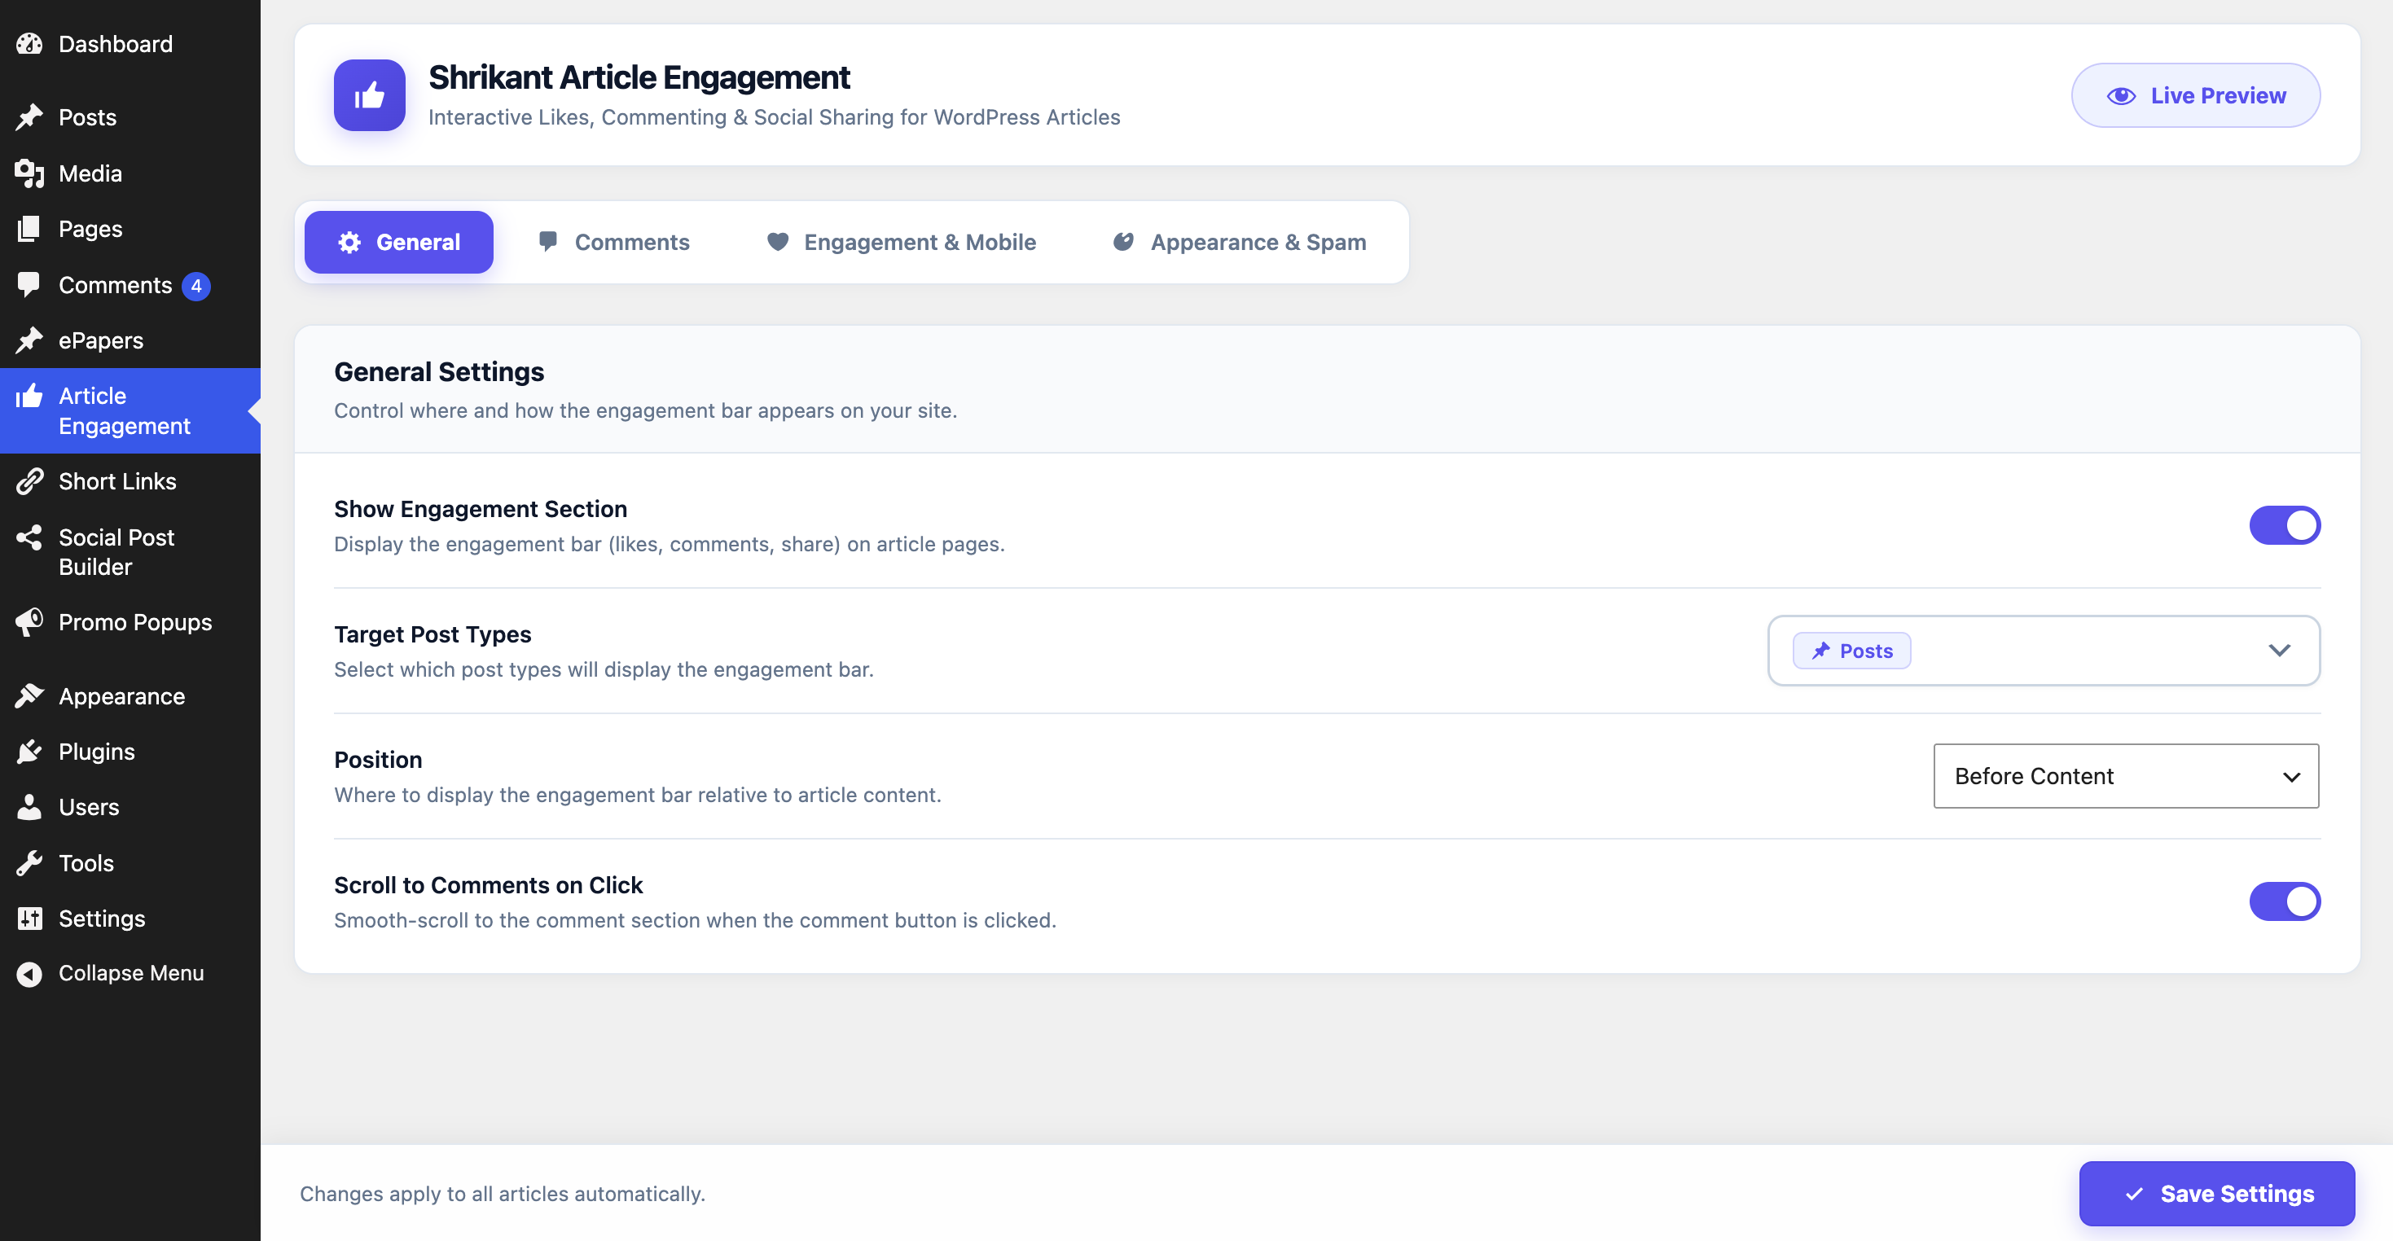
Task: Open Media in the admin menu
Action: pyautogui.click(x=130, y=173)
